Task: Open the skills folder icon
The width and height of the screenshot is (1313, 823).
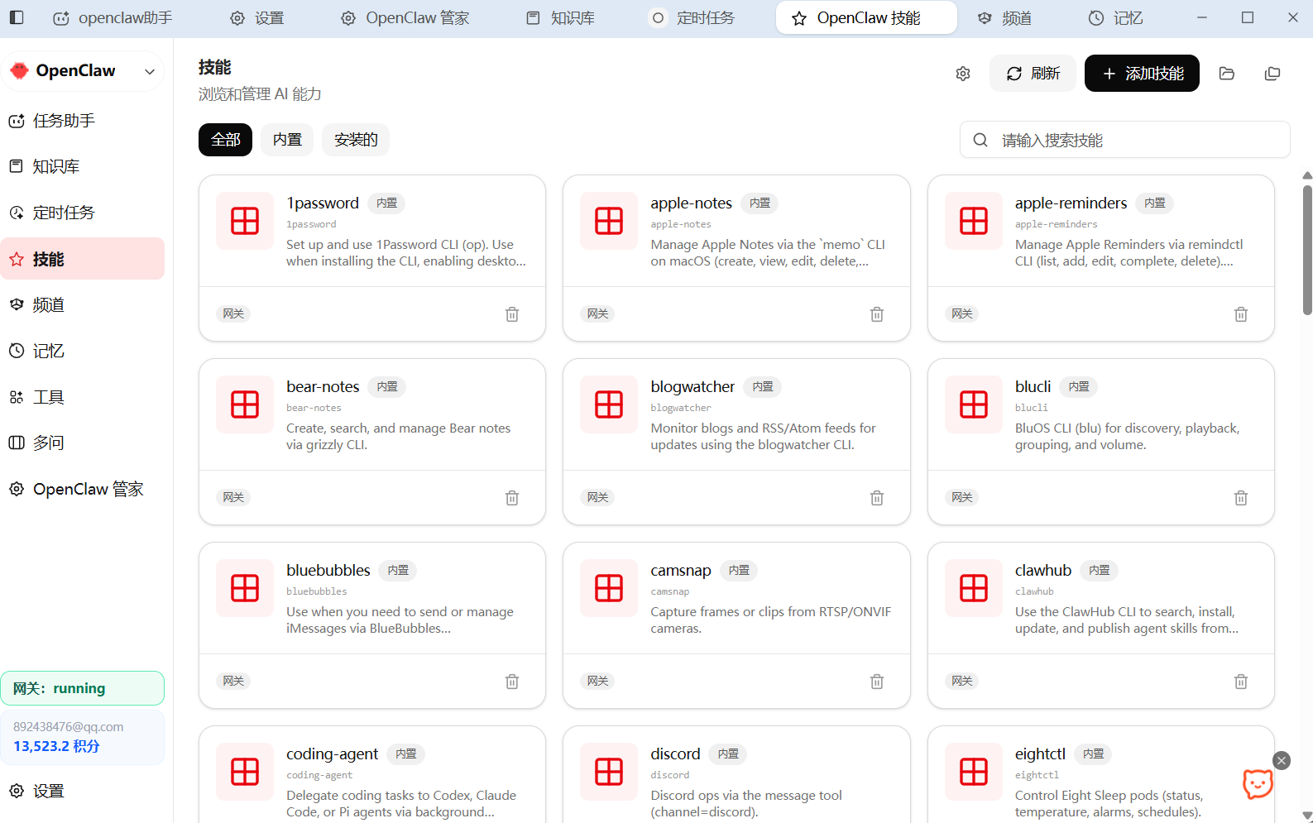Action: [1227, 74]
